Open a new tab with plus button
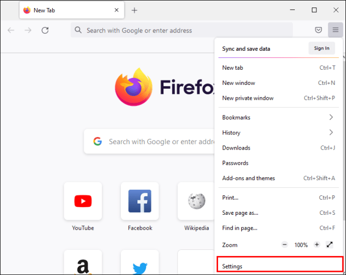The image size is (346, 275). tap(134, 11)
